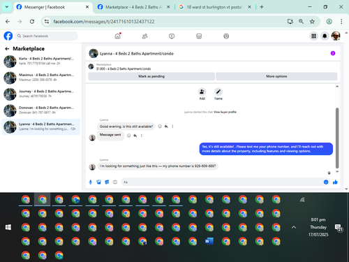React to 'Good evening' message with emoji

pos(160,126)
